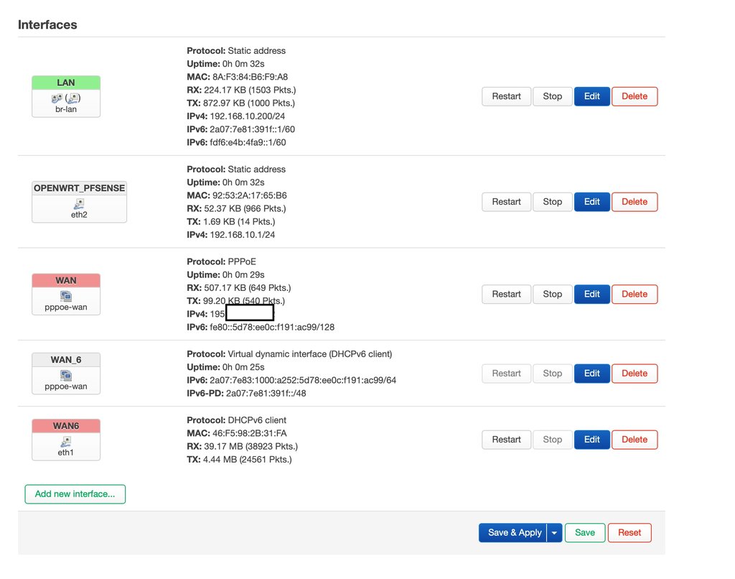Click the LAN IPv4 192.168.10.200/24 text
The image size is (735, 579).
235,116
